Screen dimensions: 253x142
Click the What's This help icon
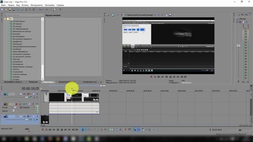point(60,9)
